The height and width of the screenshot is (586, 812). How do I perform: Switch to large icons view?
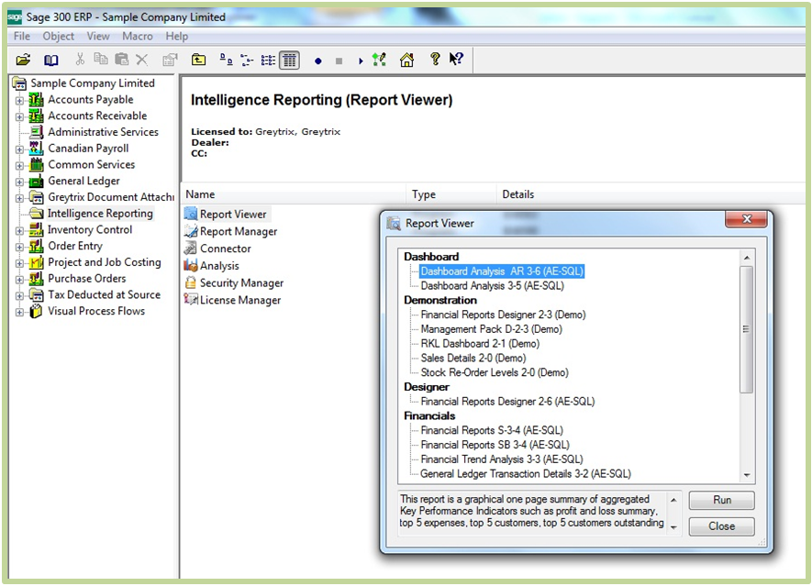click(x=227, y=60)
